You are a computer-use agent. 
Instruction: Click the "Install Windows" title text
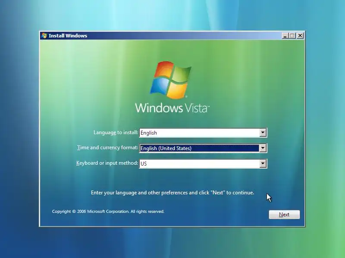click(x=68, y=36)
